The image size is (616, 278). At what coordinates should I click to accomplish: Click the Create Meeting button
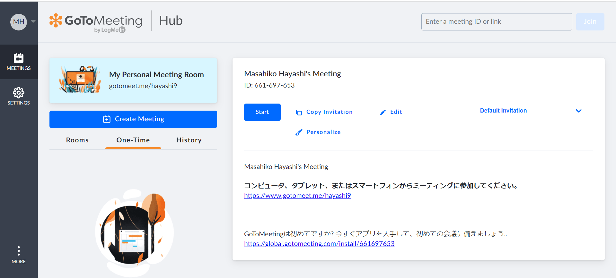click(133, 119)
